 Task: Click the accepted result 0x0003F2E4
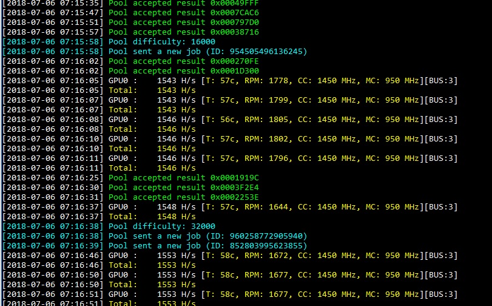pyautogui.click(x=234, y=188)
